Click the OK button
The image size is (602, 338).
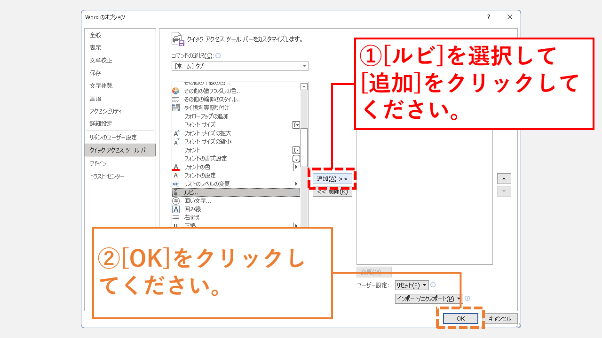459,318
